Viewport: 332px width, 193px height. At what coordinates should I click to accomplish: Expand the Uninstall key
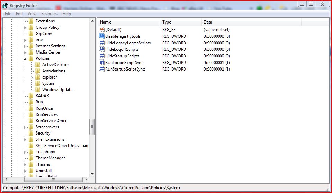(x=25, y=171)
